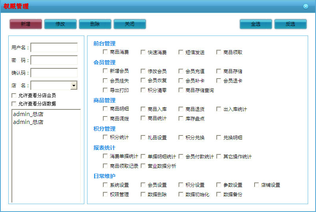Check 会员充值 permission
Viewport: 316px width, 212px height.
point(181,71)
